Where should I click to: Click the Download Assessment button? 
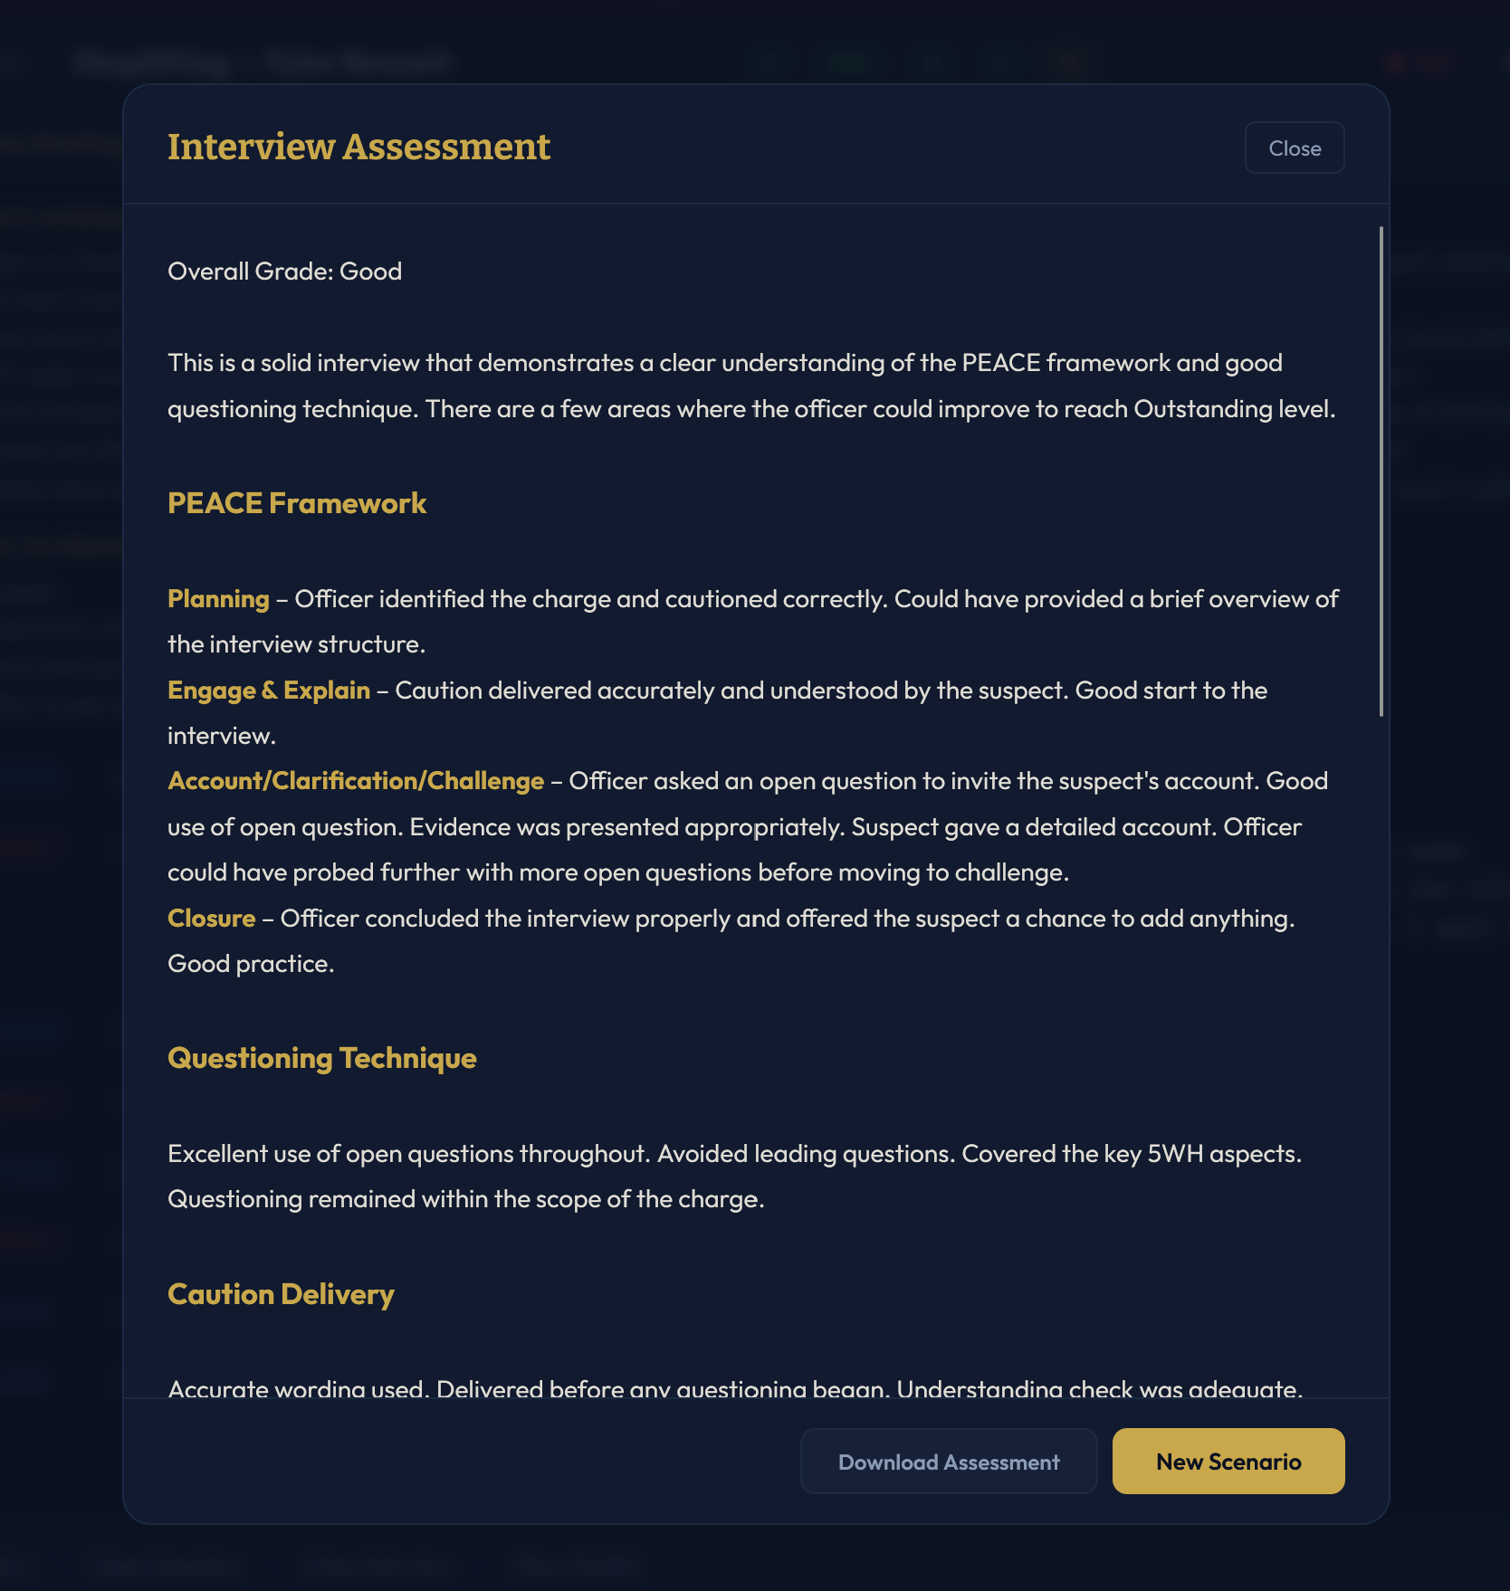tap(948, 1461)
